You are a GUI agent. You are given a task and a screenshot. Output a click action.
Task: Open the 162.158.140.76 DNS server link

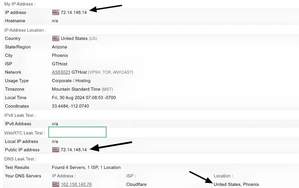click(76, 184)
